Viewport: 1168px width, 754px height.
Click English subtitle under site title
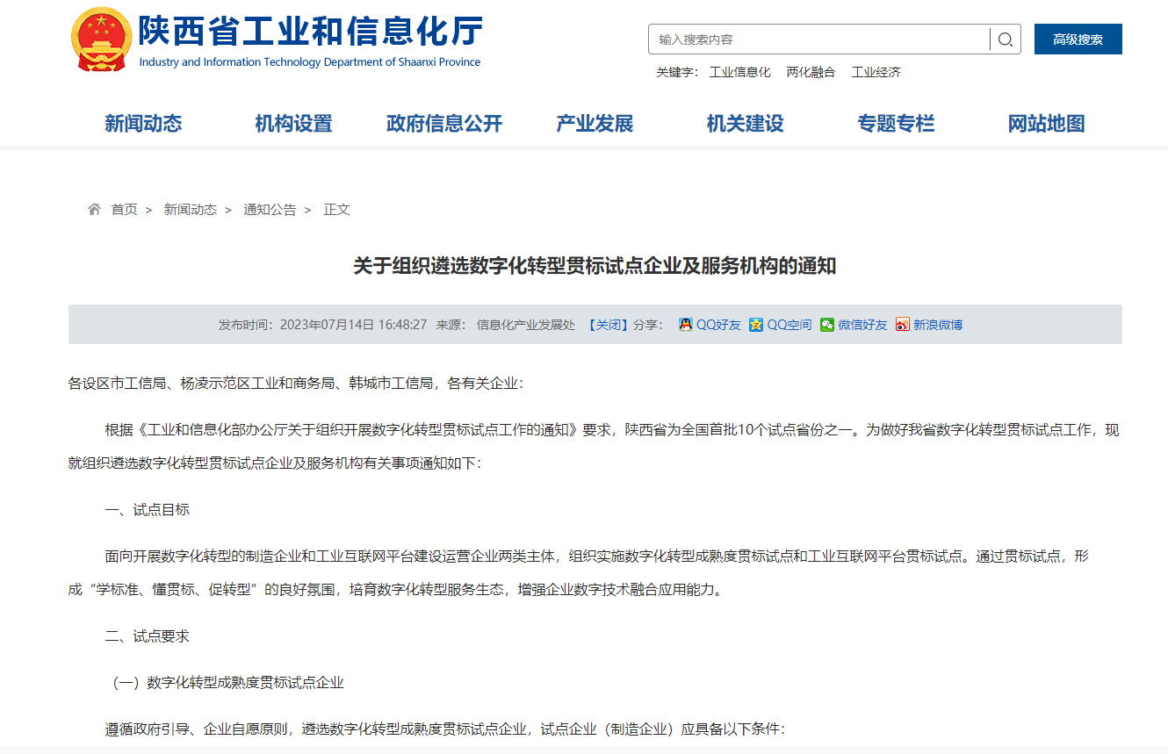(x=310, y=62)
